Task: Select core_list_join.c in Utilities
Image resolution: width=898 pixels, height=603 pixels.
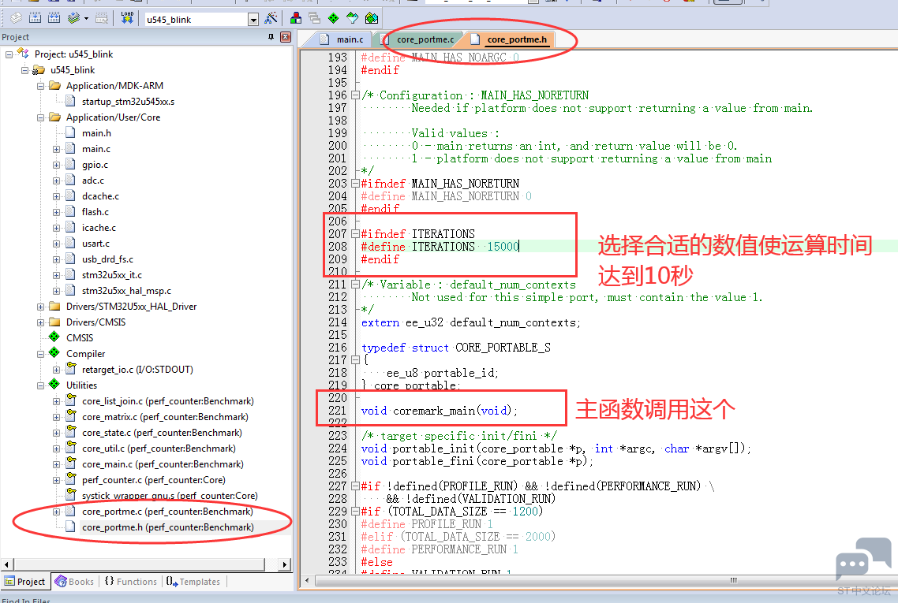Action: click(x=168, y=401)
